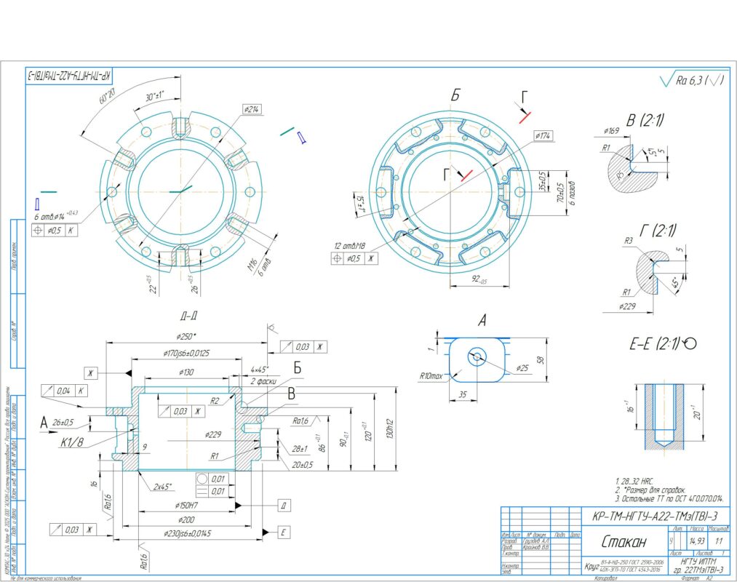Click the scale '1:1' in title block

[719, 541]
